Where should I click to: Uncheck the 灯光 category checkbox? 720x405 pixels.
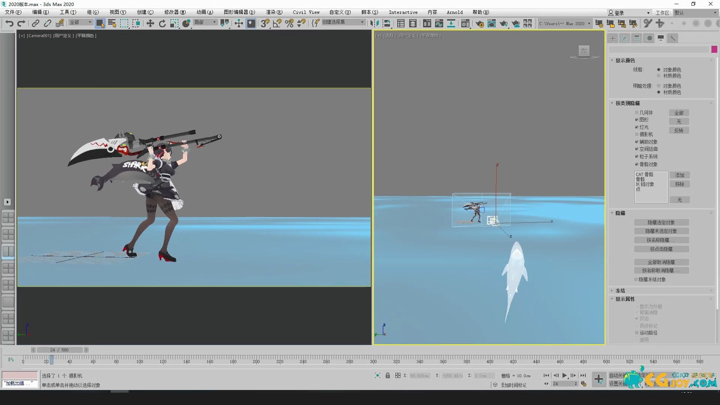click(636, 127)
